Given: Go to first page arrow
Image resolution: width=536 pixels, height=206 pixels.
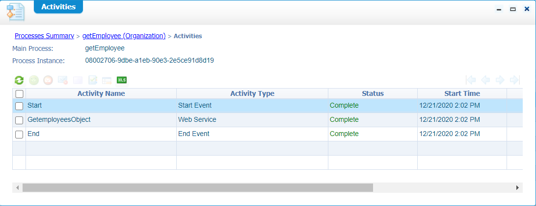Looking at the screenshot, I should click(x=471, y=80).
